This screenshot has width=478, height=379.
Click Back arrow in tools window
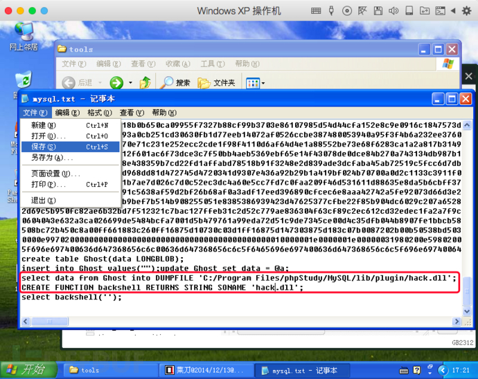69,82
